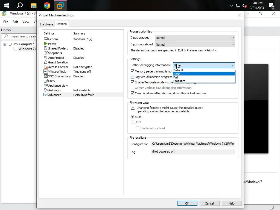Select the UEFI firmware radio button
This screenshot has height=210, width=280.
[132, 122]
